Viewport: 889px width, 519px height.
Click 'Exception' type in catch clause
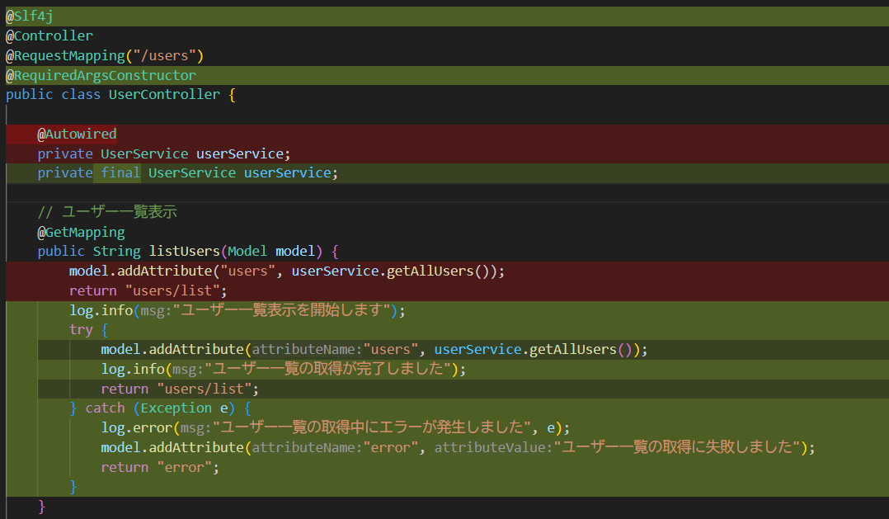click(x=176, y=408)
